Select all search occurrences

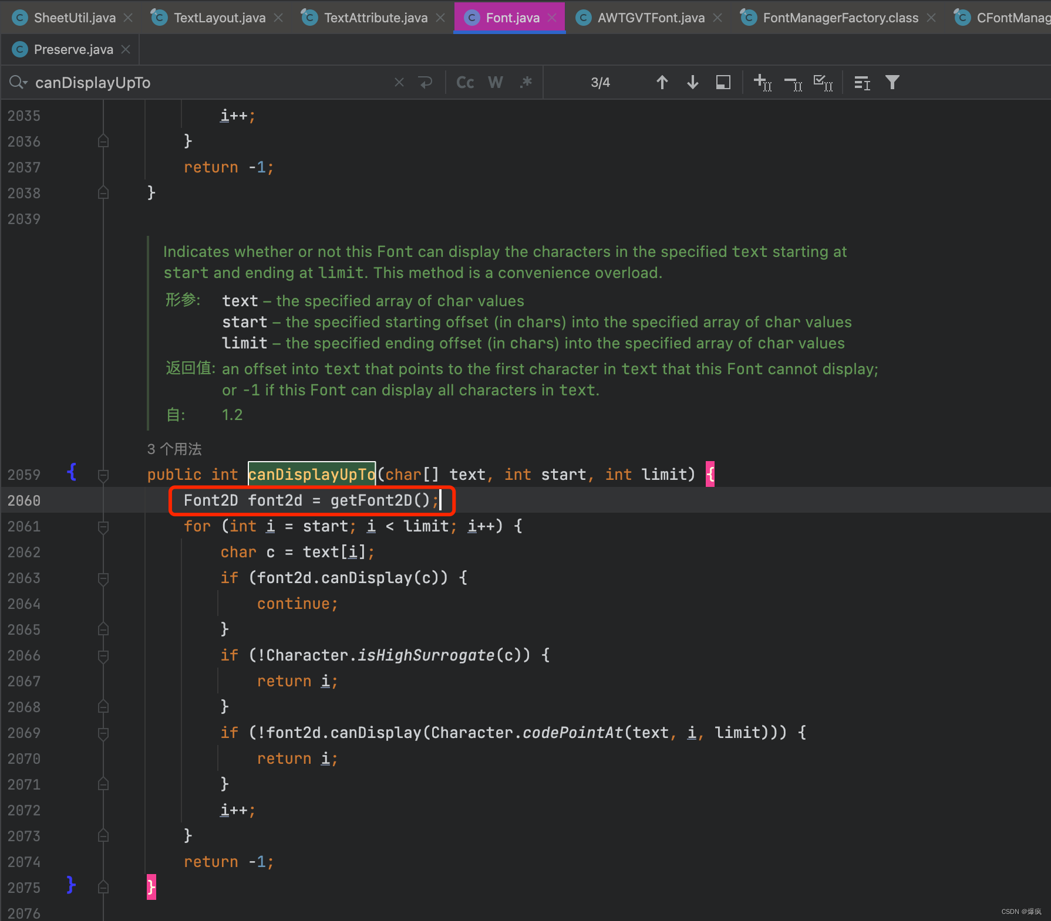coord(823,83)
